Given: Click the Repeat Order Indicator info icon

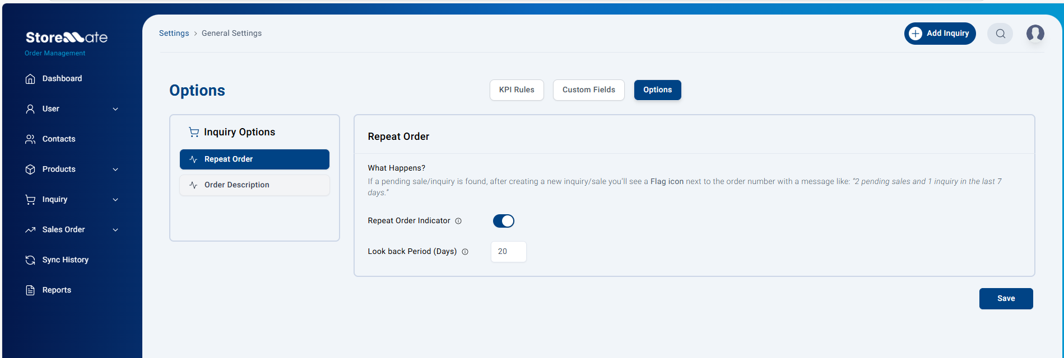Looking at the screenshot, I should tap(458, 221).
